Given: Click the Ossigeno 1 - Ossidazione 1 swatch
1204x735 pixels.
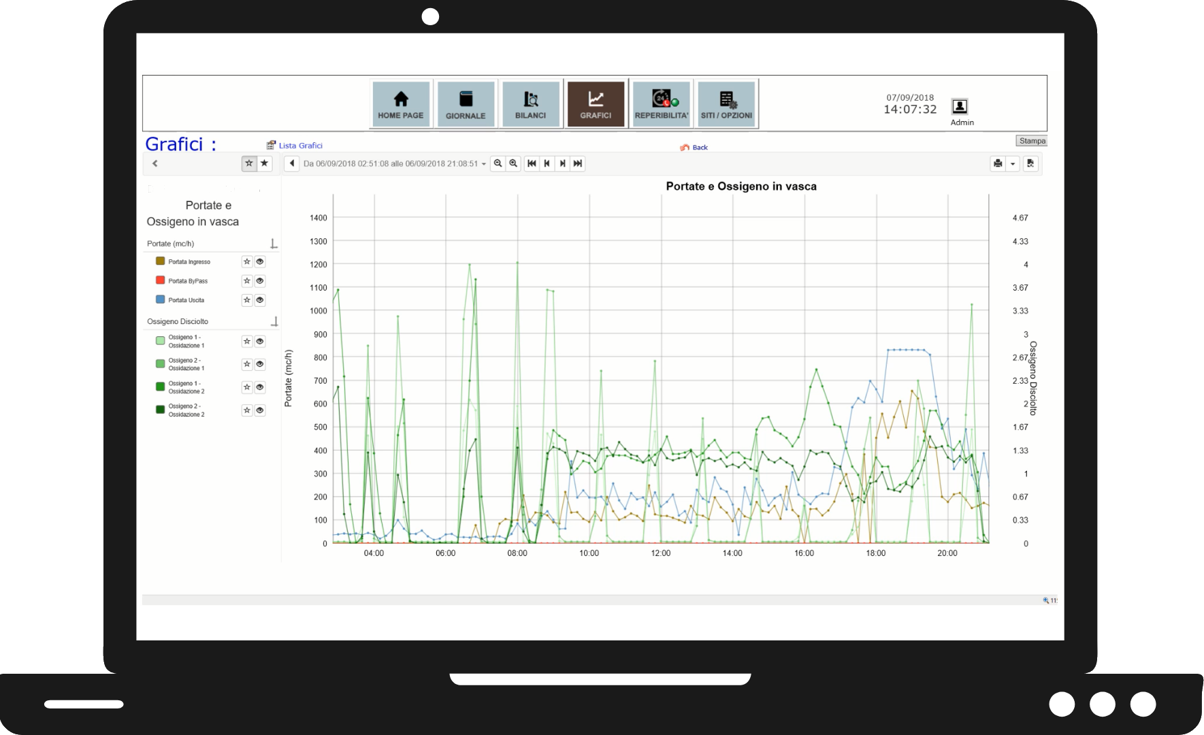Looking at the screenshot, I should 161,340.
